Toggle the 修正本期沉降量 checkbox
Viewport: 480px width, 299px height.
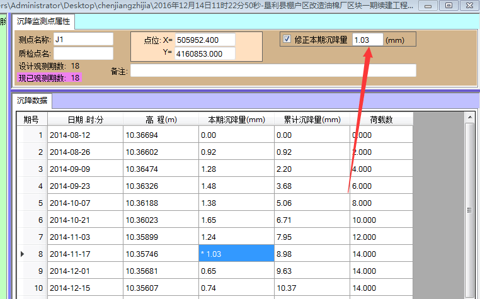[287, 40]
